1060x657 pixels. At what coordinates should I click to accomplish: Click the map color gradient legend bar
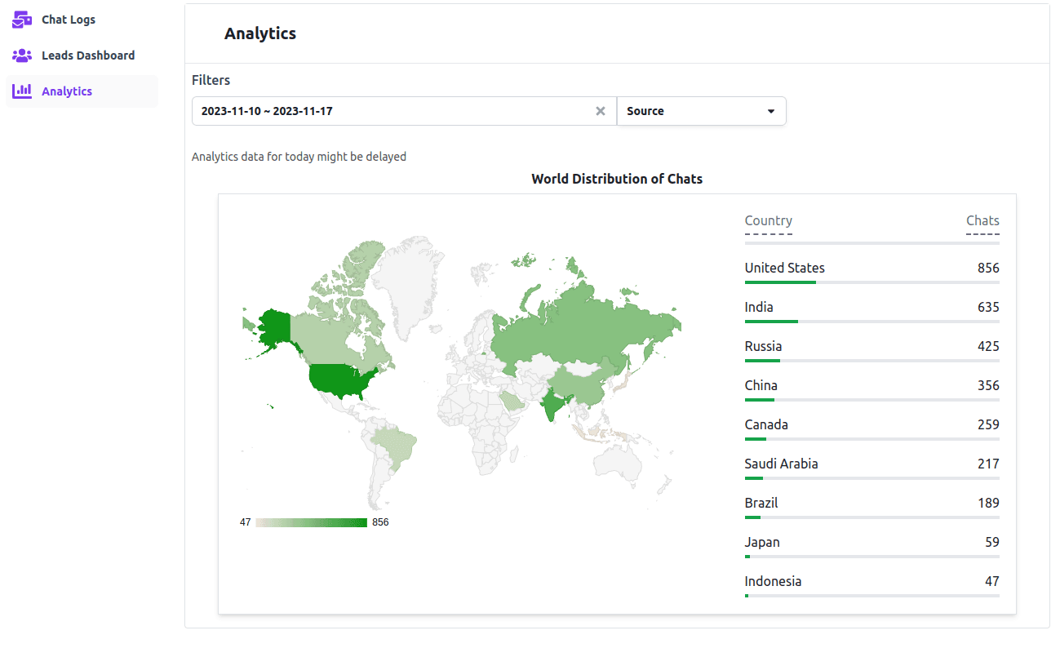pyautogui.click(x=311, y=522)
